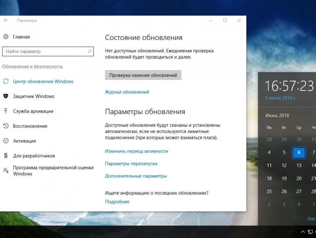Select day 27 in the calendar
316x238 pixels.
pos(299,191)
